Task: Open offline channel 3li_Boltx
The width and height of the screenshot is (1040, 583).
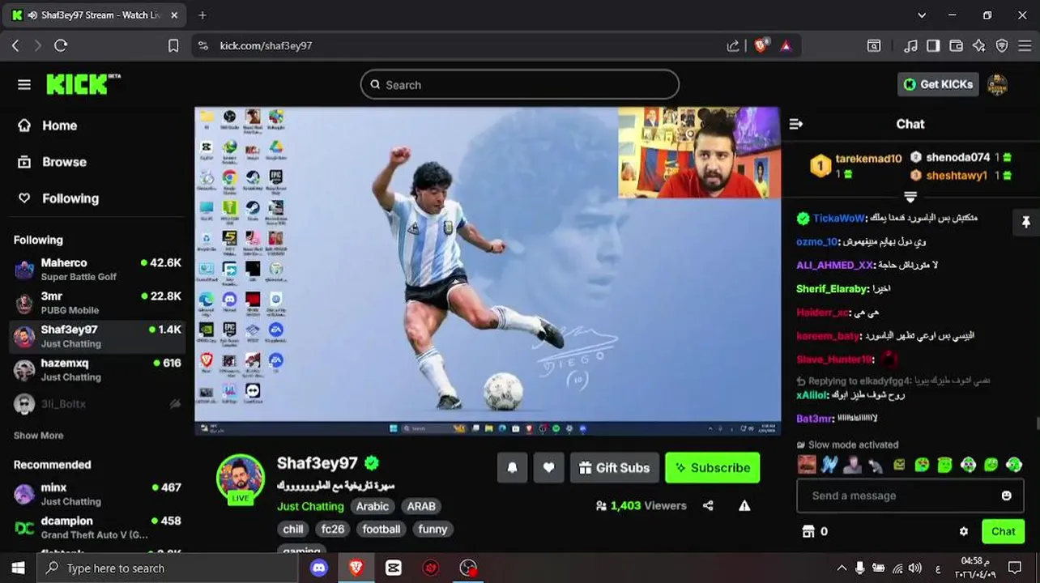Action: [x=97, y=403]
